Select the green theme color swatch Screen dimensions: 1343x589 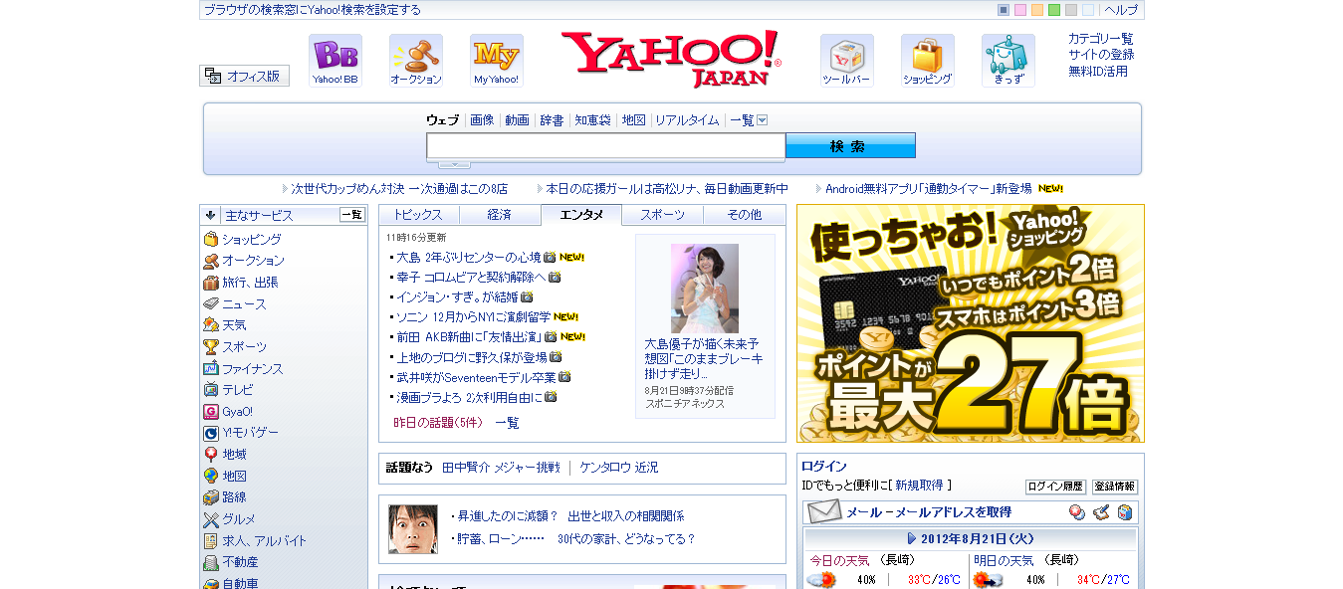tap(1054, 10)
